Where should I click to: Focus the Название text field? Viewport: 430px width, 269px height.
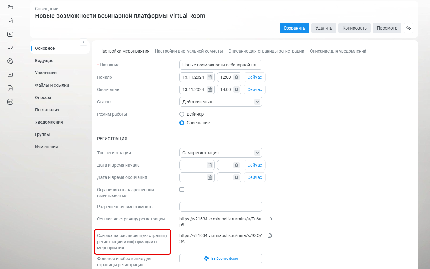[x=221, y=65]
